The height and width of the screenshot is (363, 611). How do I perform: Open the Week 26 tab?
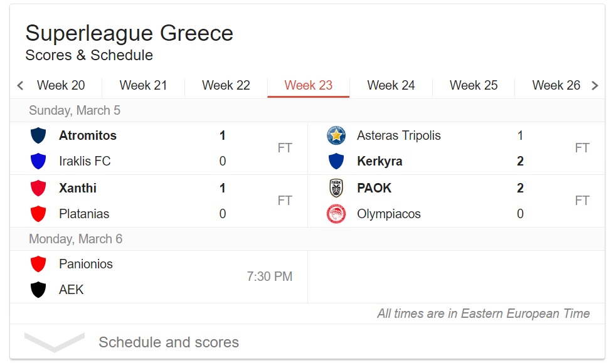tap(556, 85)
